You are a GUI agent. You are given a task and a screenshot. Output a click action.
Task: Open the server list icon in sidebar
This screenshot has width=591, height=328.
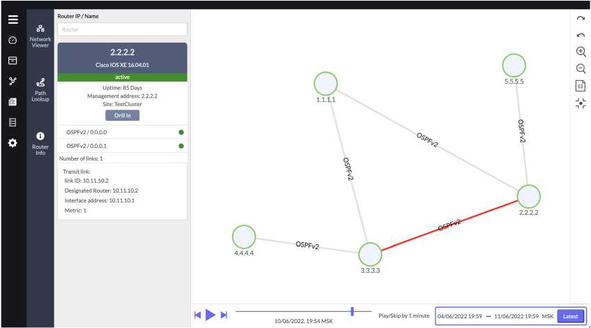pos(13,122)
